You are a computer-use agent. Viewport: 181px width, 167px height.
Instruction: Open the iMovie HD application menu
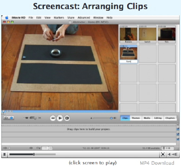[19, 18]
